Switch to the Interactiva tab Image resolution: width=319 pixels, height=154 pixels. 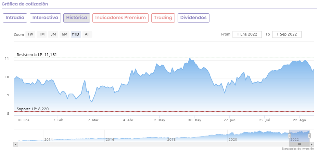pos(46,18)
